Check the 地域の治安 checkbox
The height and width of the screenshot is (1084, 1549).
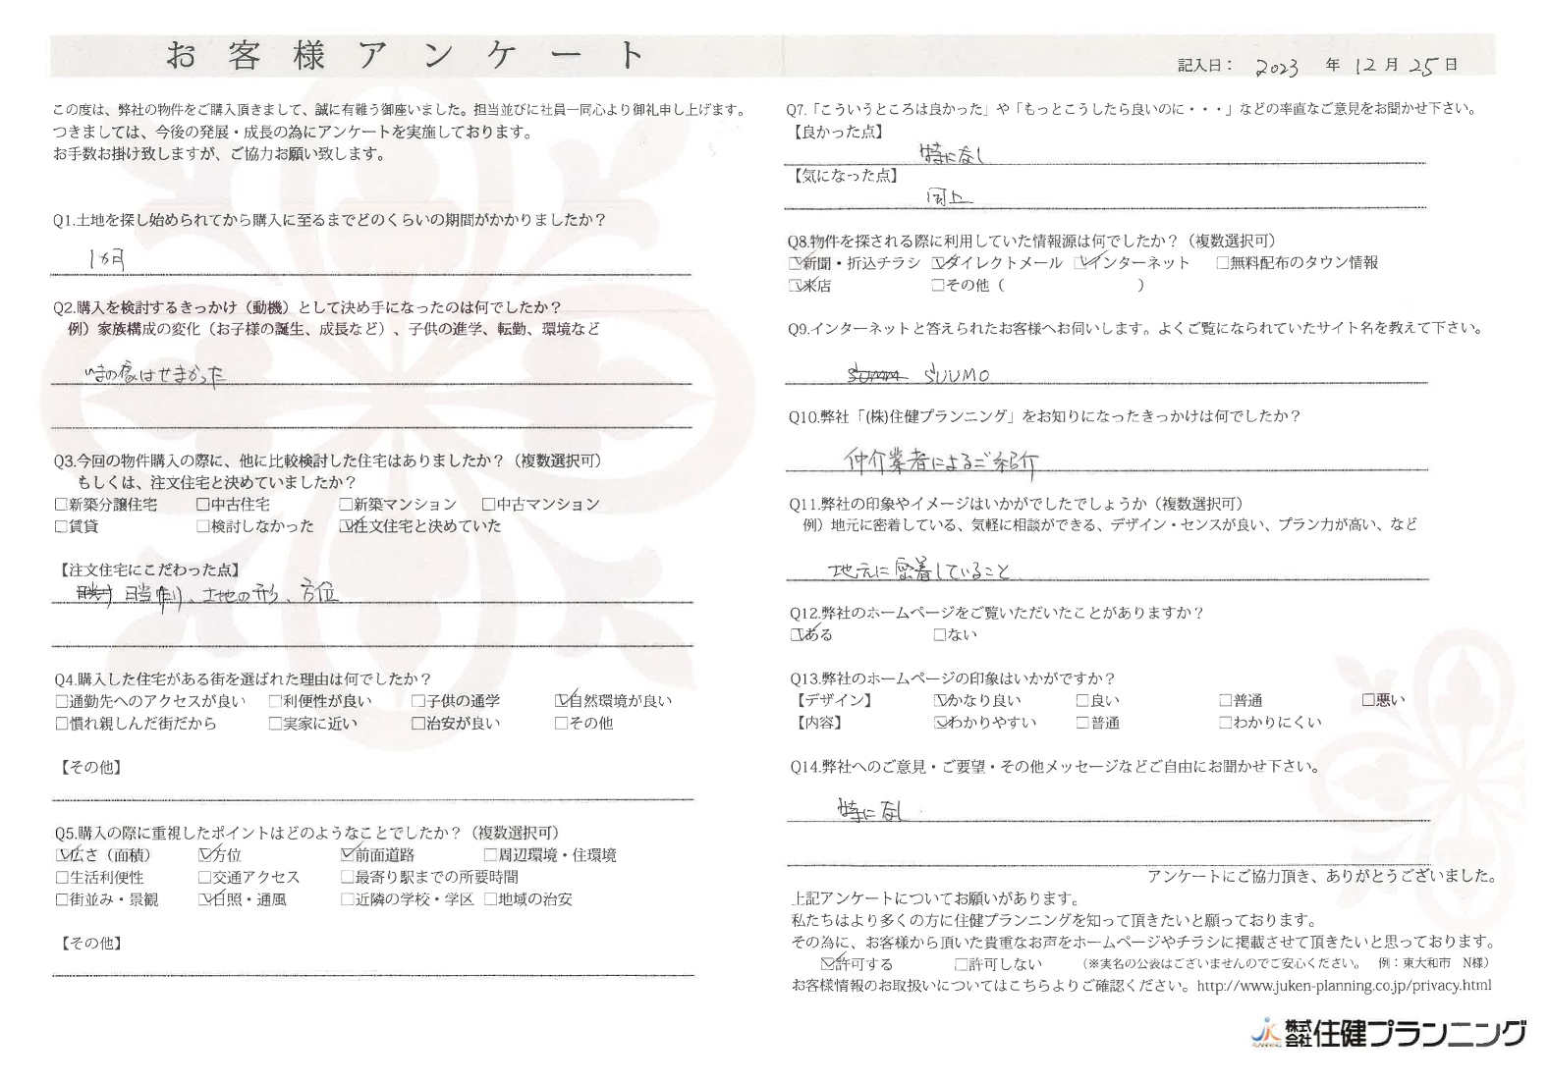point(490,899)
